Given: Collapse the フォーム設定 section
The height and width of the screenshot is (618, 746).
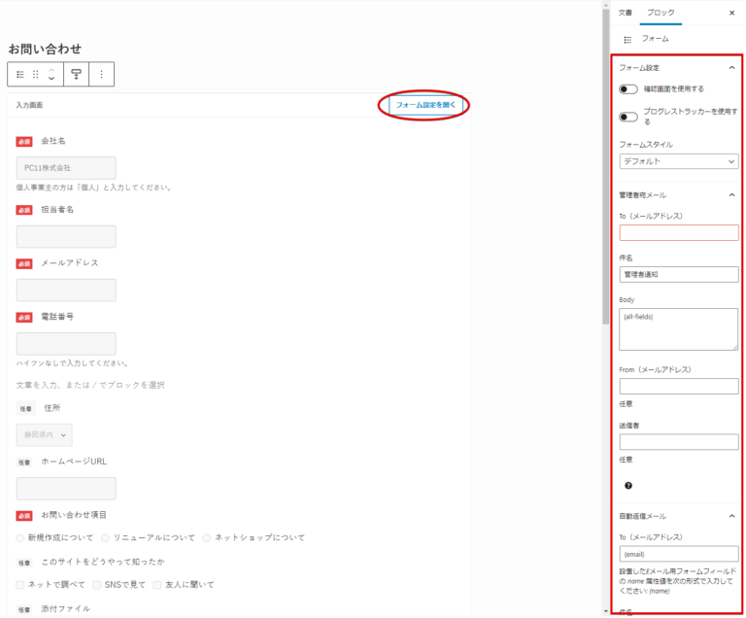Looking at the screenshot, I should [x=731, y=68].
